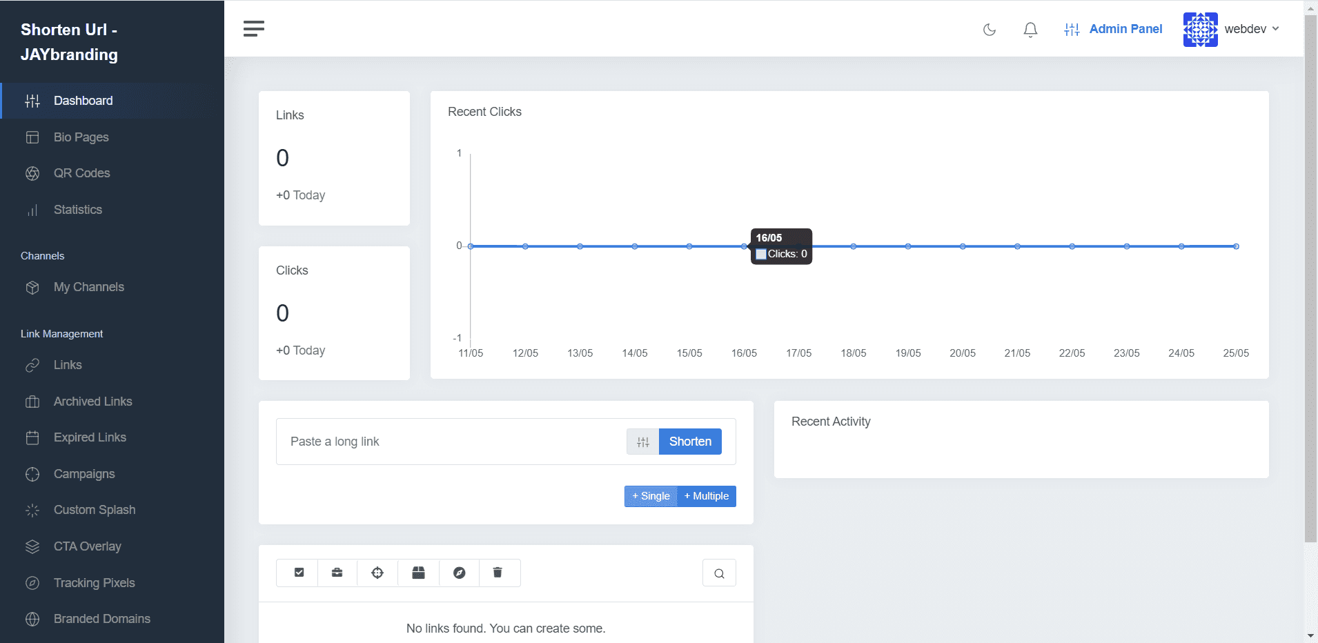1318x643 pixels.
Task: Add selected to campaign crosshair button
Action: pyautogui.click(x=377, y=573)
